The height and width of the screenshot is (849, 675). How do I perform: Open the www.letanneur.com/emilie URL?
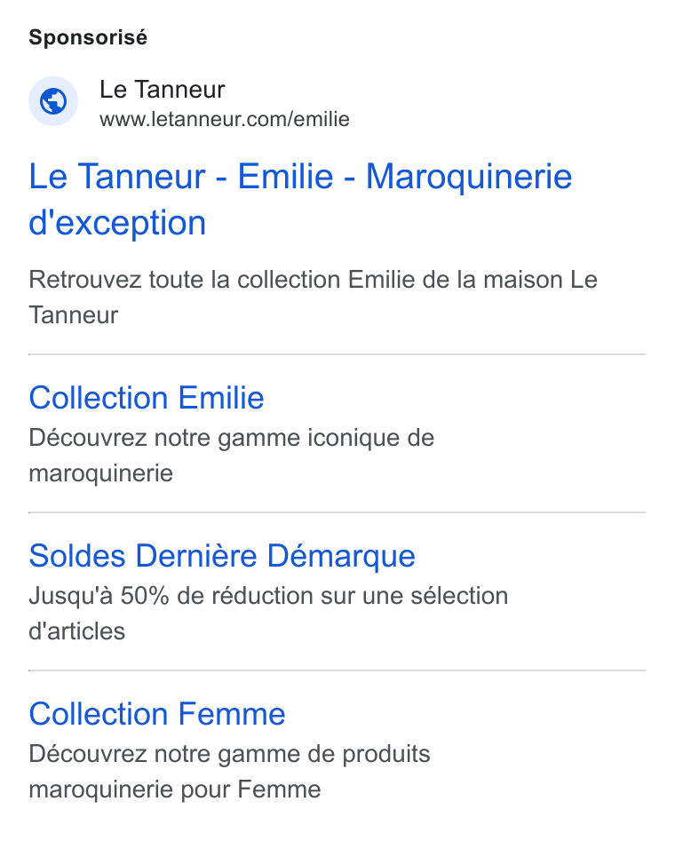pos(225,119)
